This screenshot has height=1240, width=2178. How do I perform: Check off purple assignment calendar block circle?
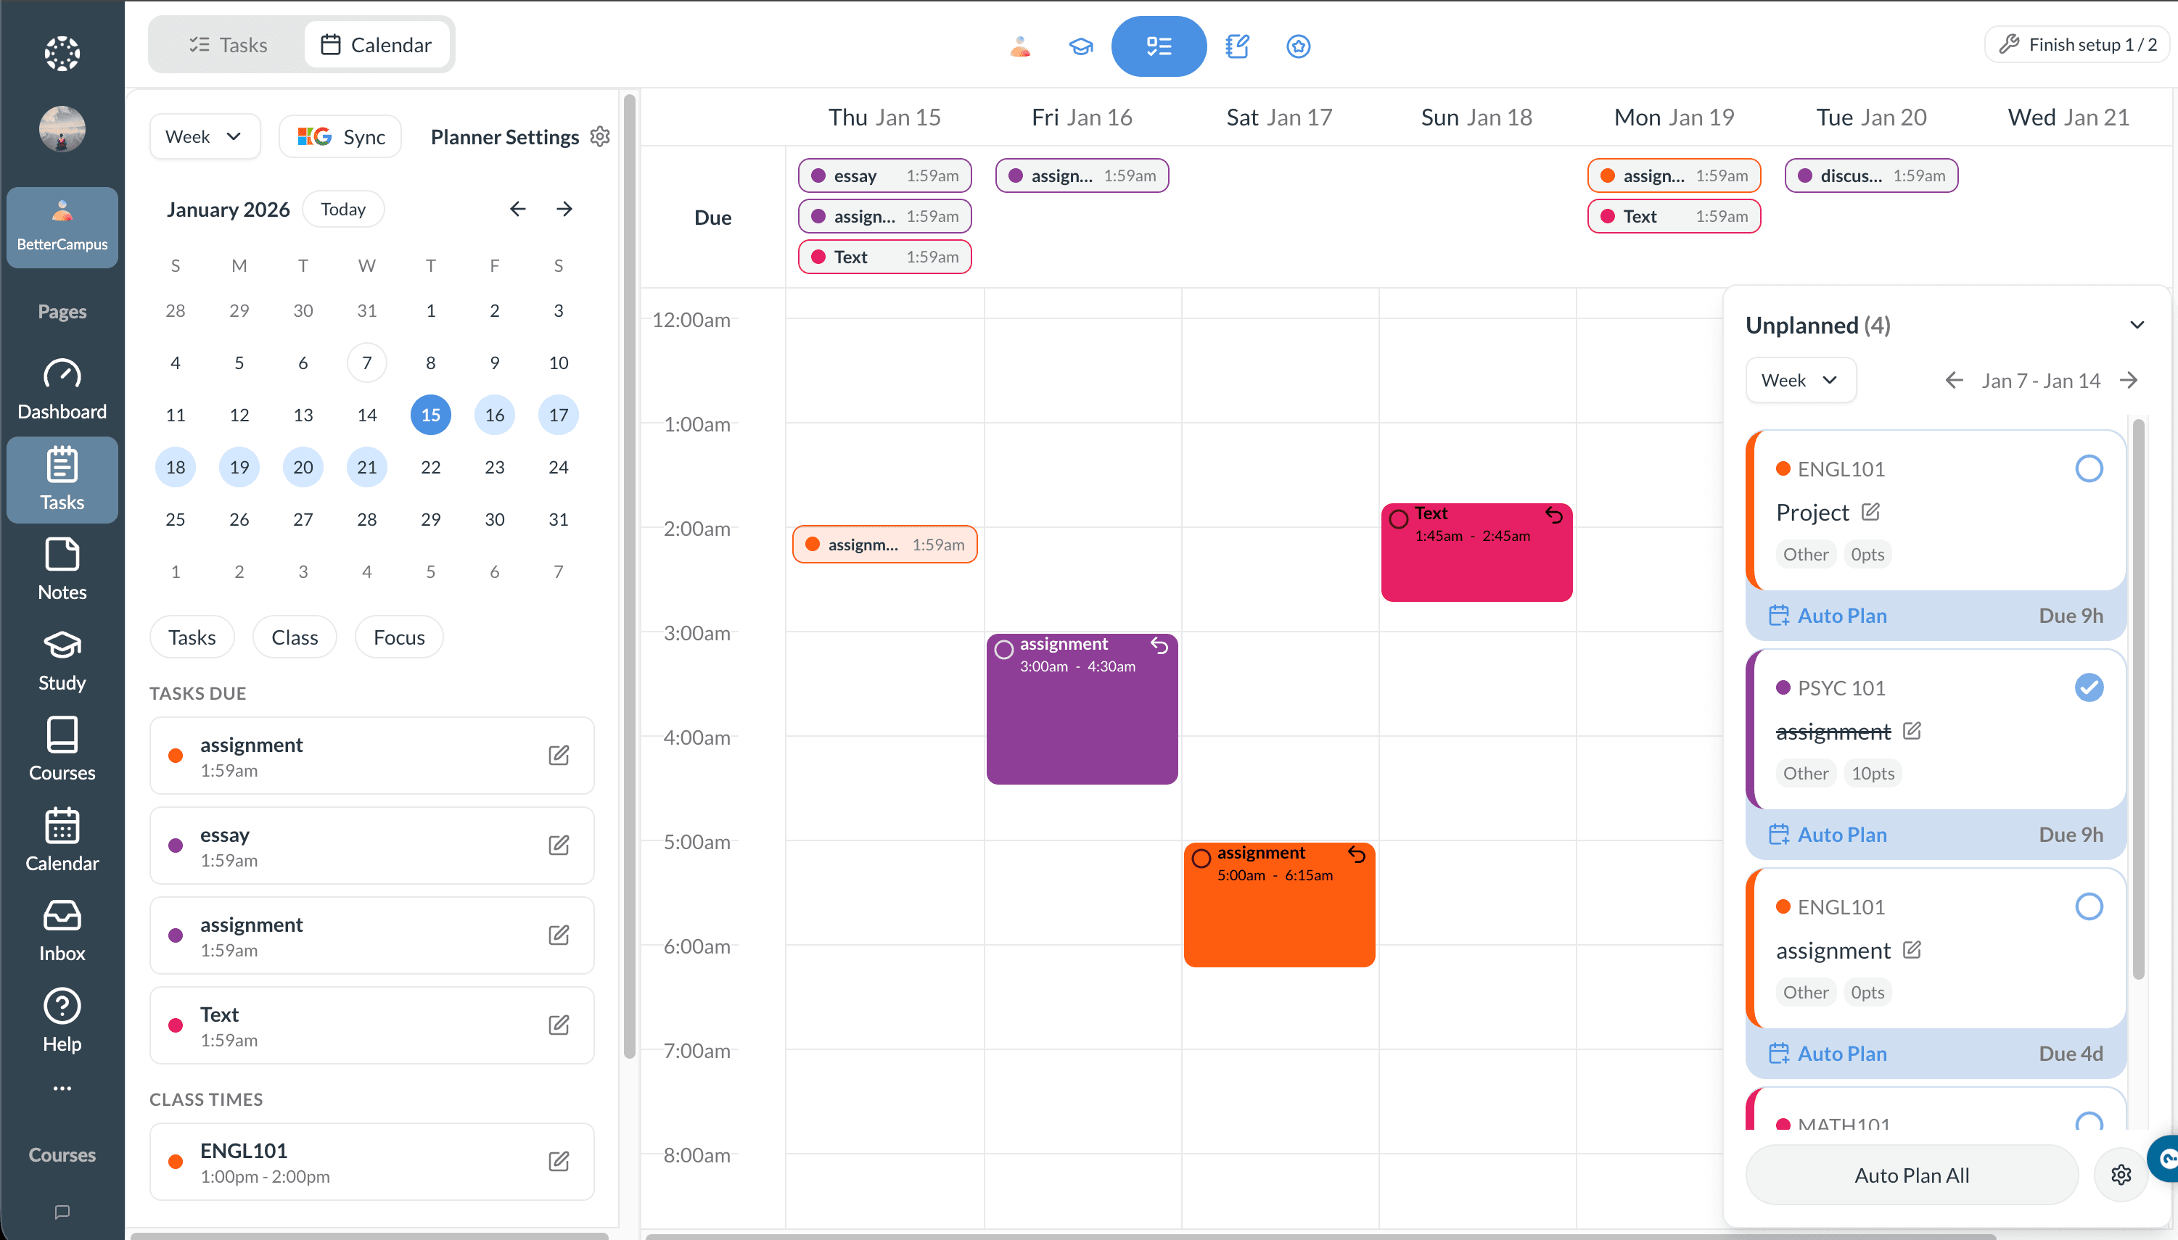(1004, 649)
